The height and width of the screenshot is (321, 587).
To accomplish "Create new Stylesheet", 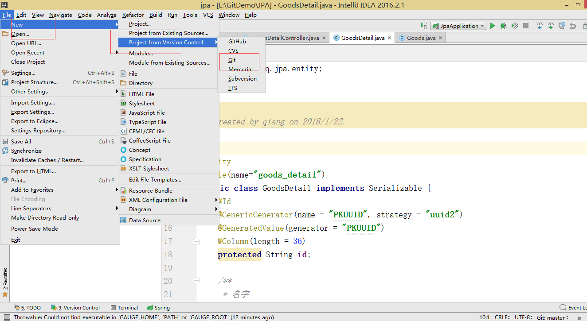I will [x=168, y=104].
